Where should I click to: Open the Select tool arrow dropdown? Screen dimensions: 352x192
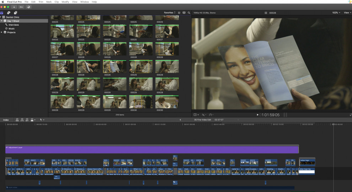point(42,120)
